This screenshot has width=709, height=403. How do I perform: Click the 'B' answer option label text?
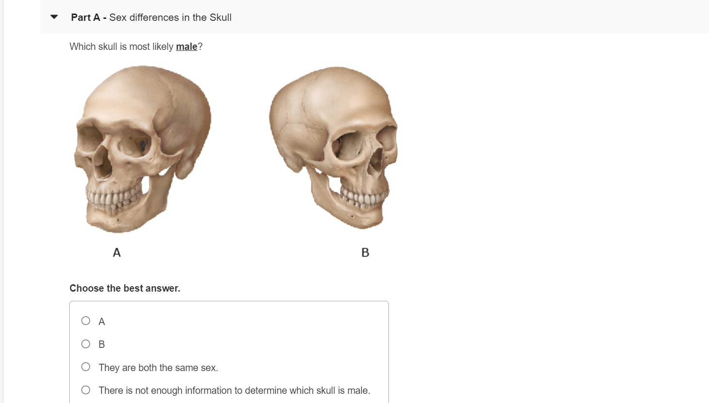[x=102, y=344]
